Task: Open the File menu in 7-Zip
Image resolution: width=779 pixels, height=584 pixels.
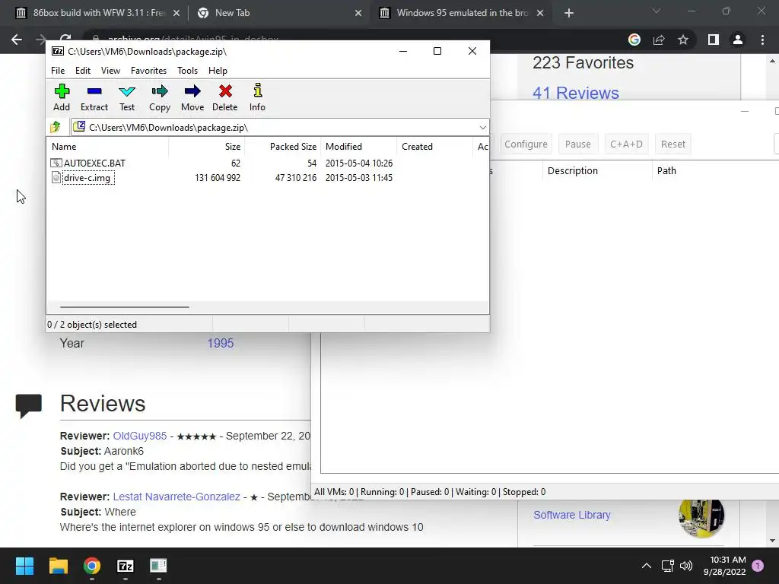Action: (58, 71)
